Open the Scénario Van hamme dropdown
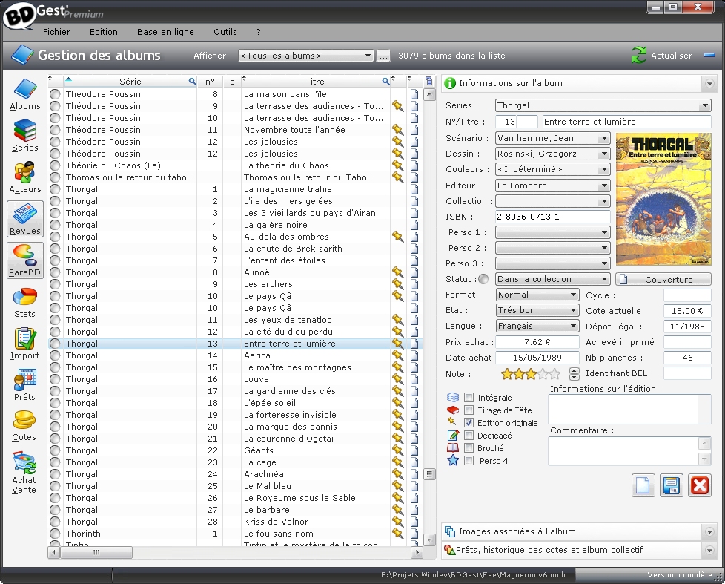Image resolution: width=725 pixels, height=584 pixels. 552,138
